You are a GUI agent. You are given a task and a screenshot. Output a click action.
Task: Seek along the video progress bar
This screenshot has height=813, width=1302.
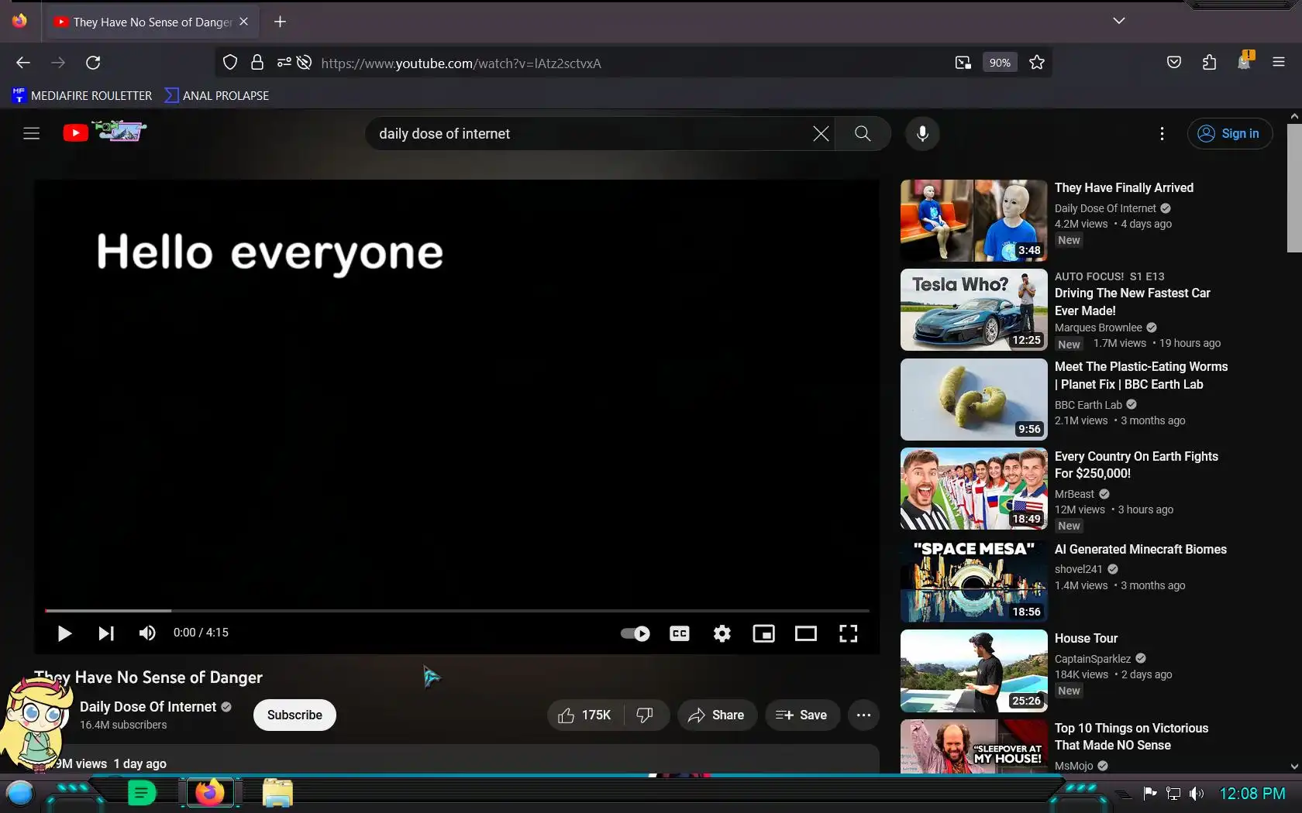tap(457, 611)
